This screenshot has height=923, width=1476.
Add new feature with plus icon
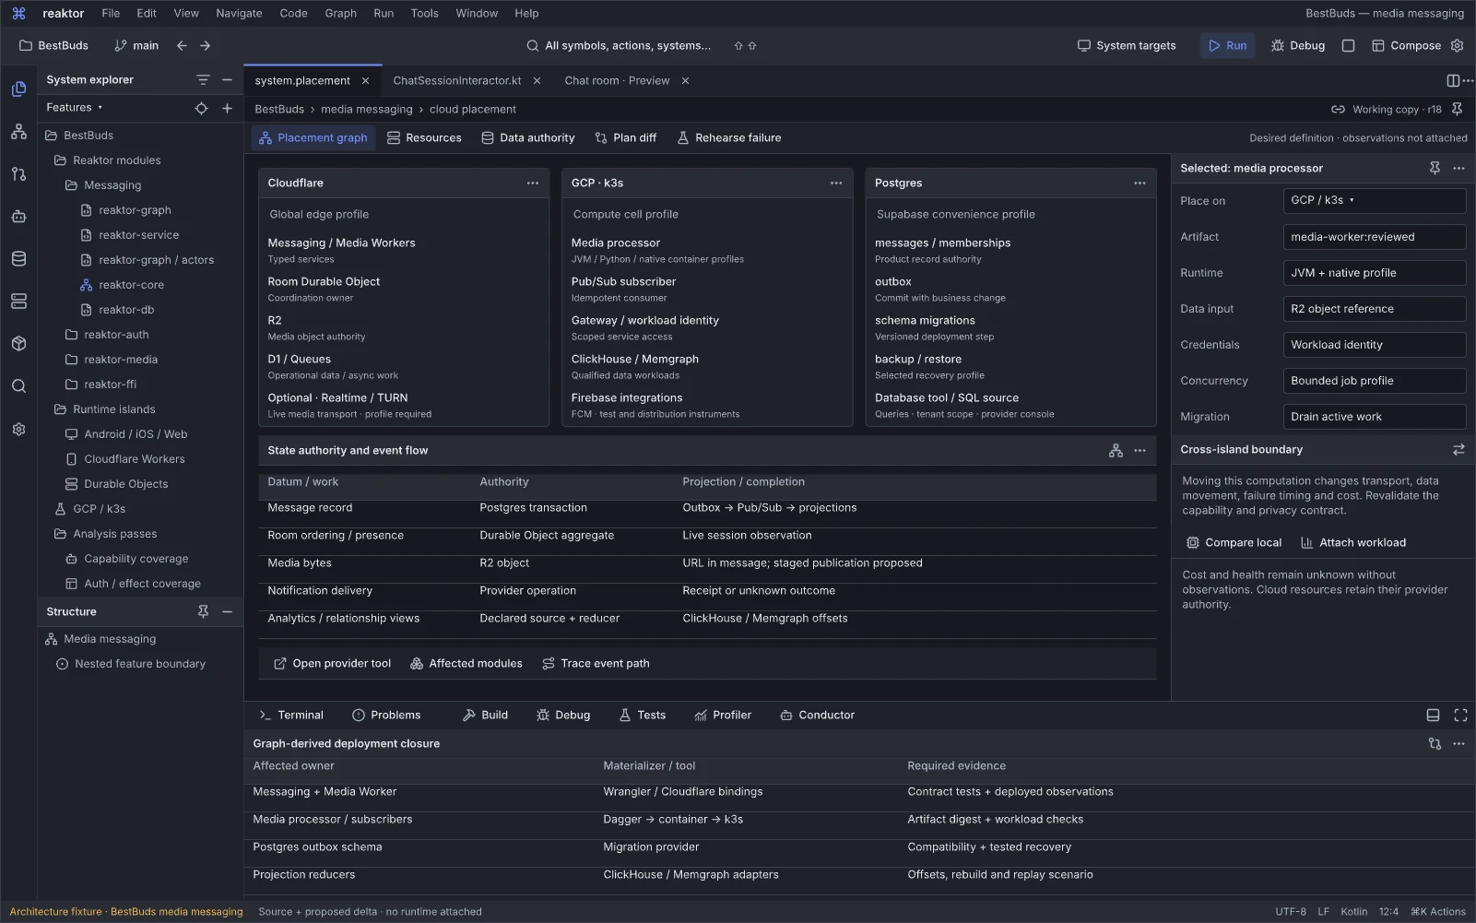coord(227,108)
